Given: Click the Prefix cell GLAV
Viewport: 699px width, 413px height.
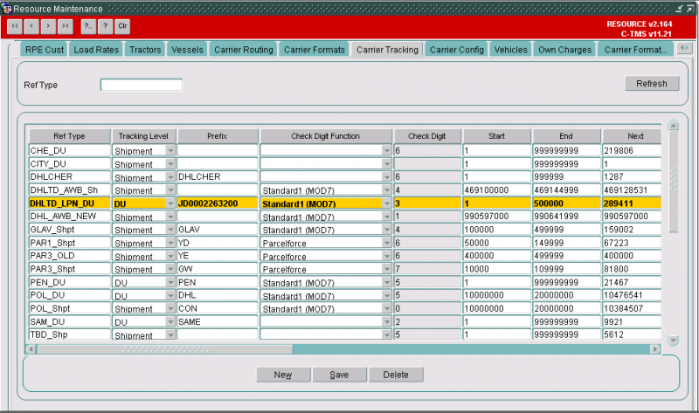Looking at the screenshot, I should point(218,230).
